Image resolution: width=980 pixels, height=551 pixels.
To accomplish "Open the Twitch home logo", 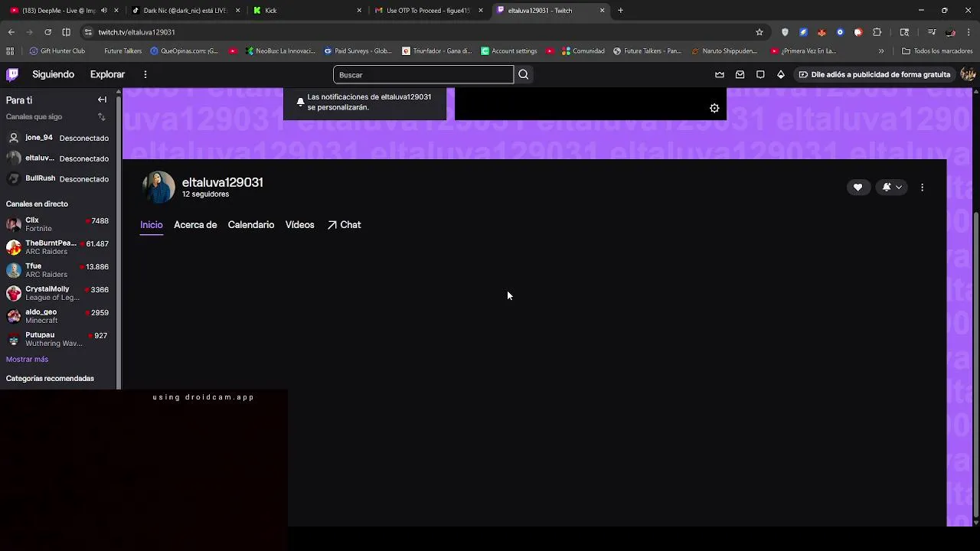I will pyautogui.click(x=12, y=74).
